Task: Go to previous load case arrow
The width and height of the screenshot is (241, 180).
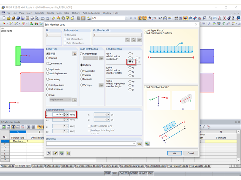Action: tap(131, 18)
